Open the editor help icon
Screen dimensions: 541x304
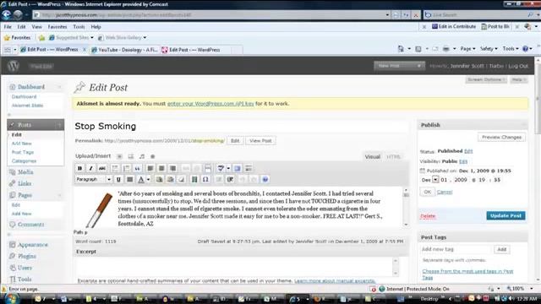click(265, 179)
